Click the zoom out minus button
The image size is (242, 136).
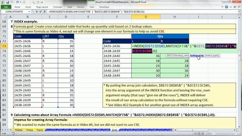click(214, 133)
